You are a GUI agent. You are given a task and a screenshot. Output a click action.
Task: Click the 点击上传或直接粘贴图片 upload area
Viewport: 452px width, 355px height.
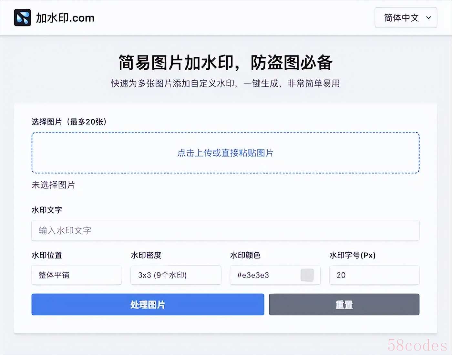tap(225, 153)
